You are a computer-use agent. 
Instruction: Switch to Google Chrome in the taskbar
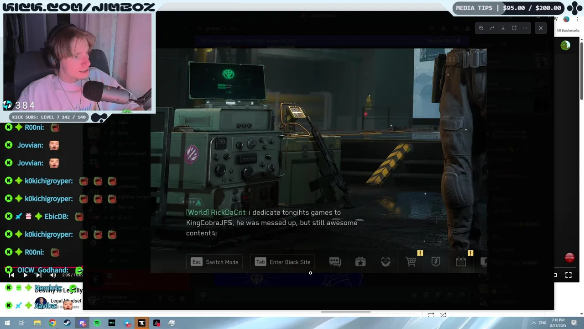(52, 323)
